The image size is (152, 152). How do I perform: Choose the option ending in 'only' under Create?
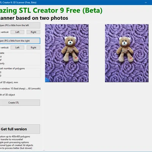[2, 63]
